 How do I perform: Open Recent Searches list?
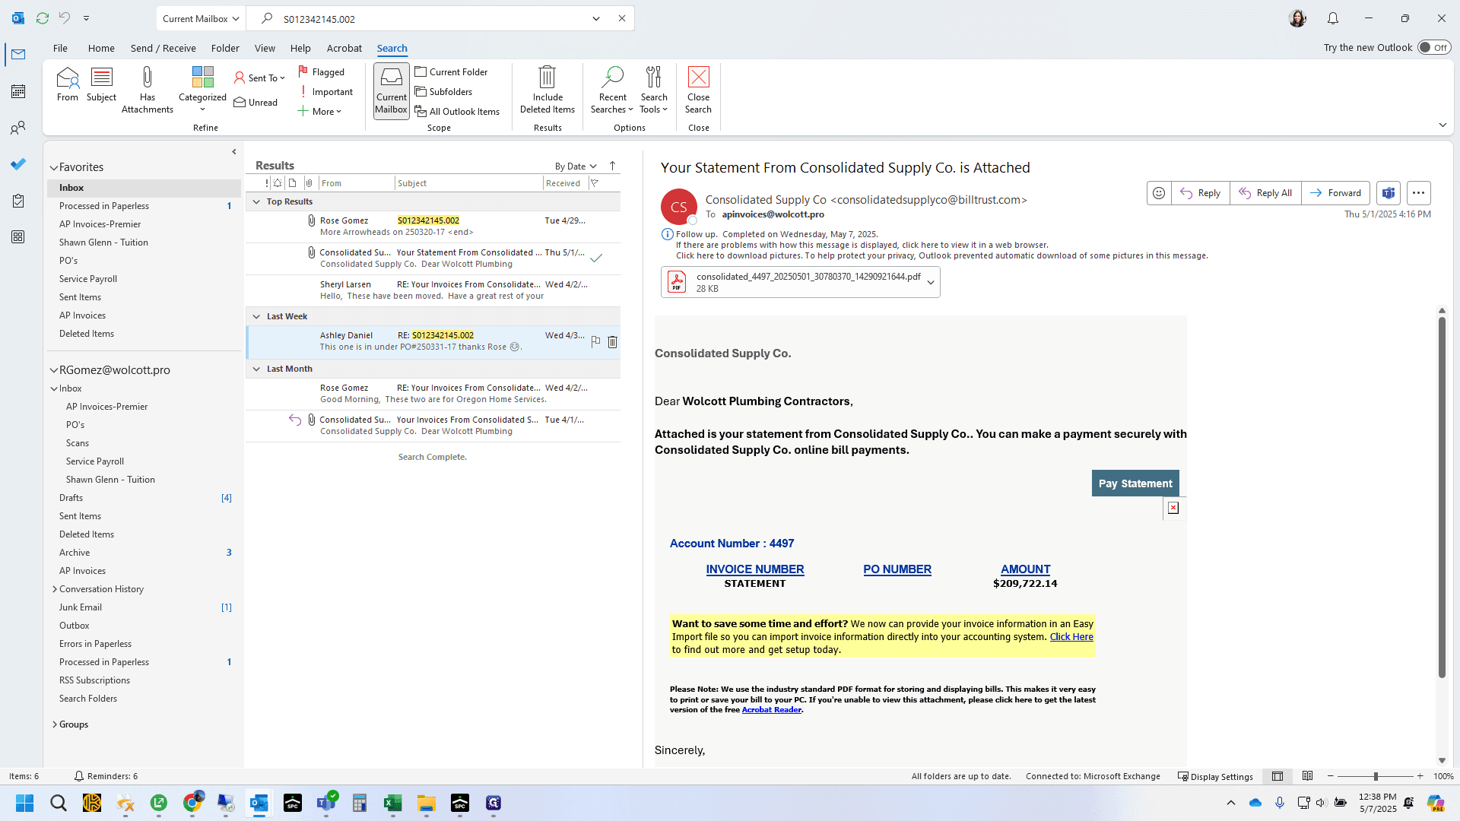point(612,90)
